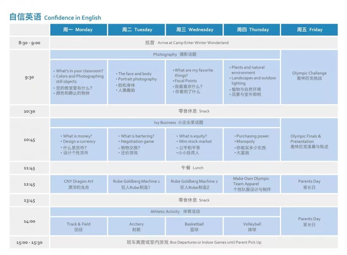Select the Monday column header
The image size is (347, 255).
point(79,30)
